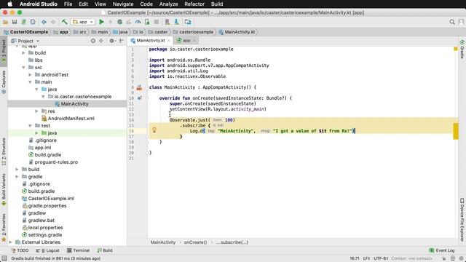The width and height of the screenshot is (466, 262).
Task: Toggle the Device File Explorer panel
Action: [462, 220]
